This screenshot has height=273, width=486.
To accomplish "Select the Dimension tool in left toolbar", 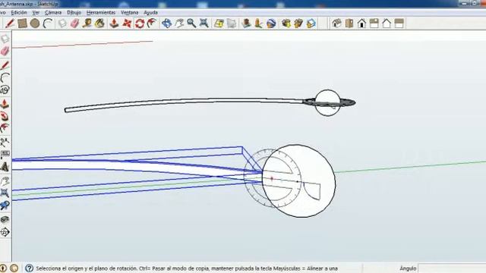I will coord(5,155).
